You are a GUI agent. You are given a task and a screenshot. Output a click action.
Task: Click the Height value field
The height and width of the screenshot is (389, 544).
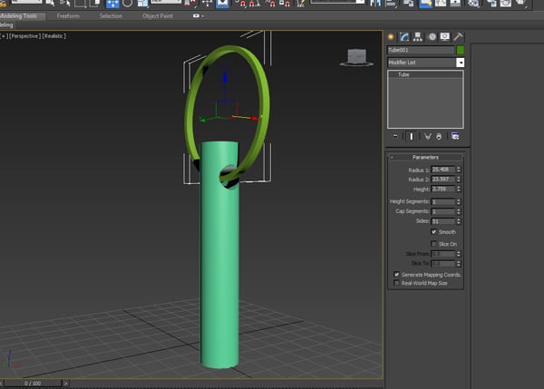tap(443, 189)
